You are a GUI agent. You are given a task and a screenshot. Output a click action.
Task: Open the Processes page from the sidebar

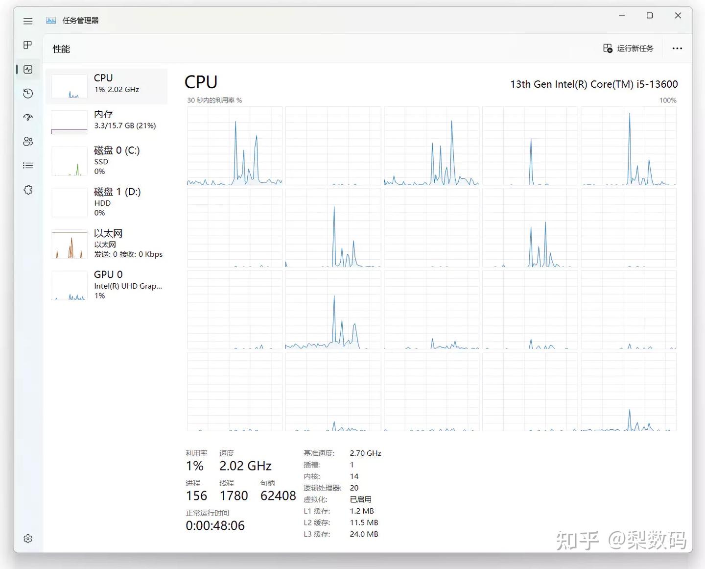click(27, 45)
